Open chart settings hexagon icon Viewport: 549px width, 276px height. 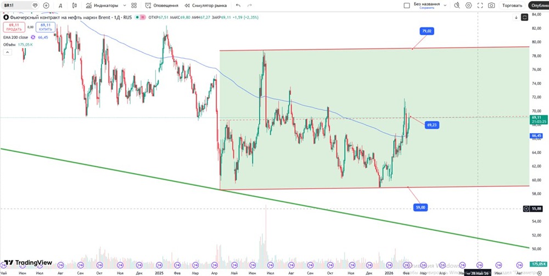pos(468,5)
